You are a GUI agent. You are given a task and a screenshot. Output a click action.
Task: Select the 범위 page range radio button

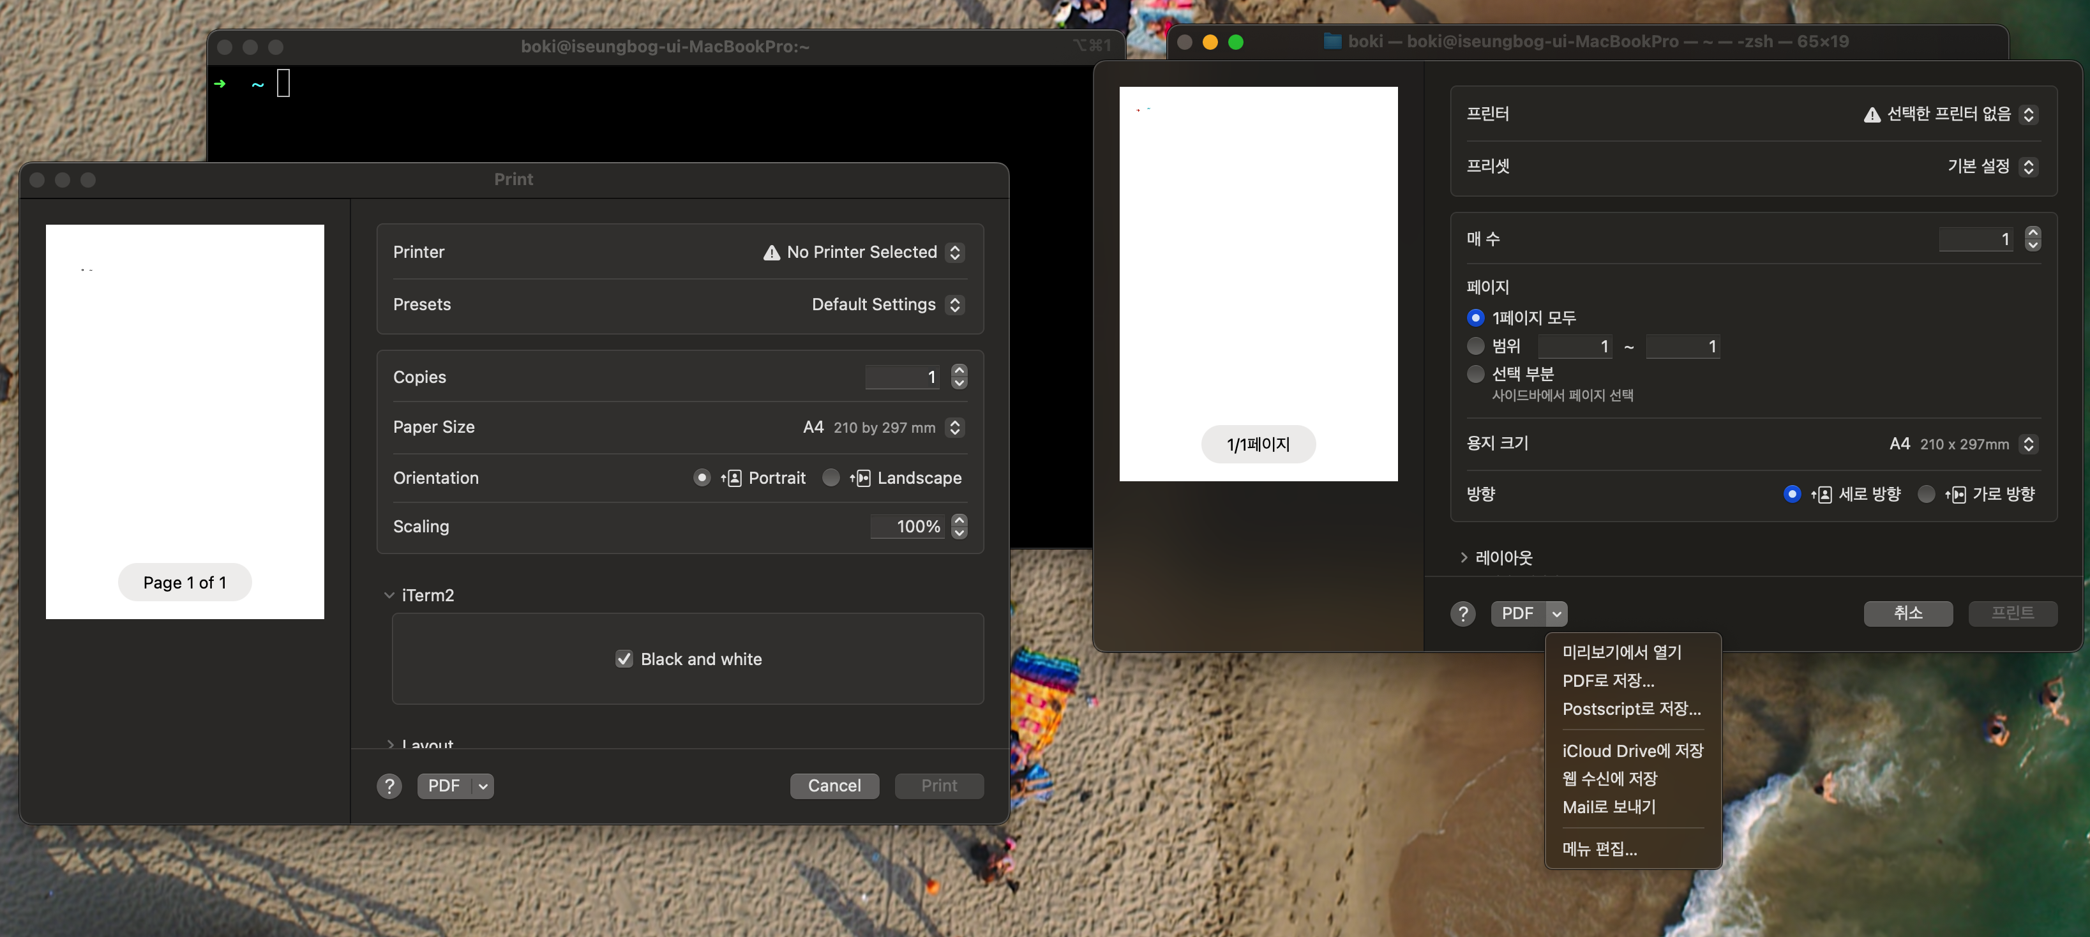[1476, 347]
